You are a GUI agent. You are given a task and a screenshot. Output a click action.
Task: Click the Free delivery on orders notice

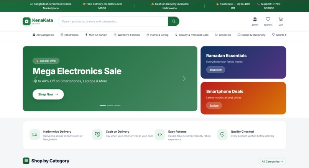pyautogui.click(x=102, y=6)
